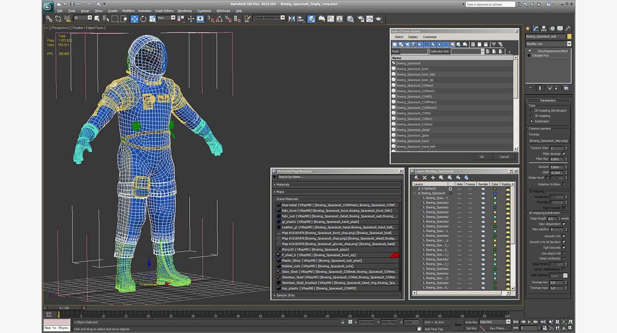Open the Modifiers menu
This screenshot has width=617, height=333.
click(128, 11)
